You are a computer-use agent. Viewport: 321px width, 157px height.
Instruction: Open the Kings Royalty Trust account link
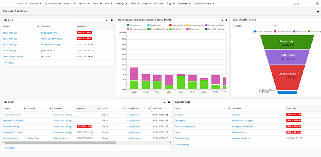coord(49,33)
